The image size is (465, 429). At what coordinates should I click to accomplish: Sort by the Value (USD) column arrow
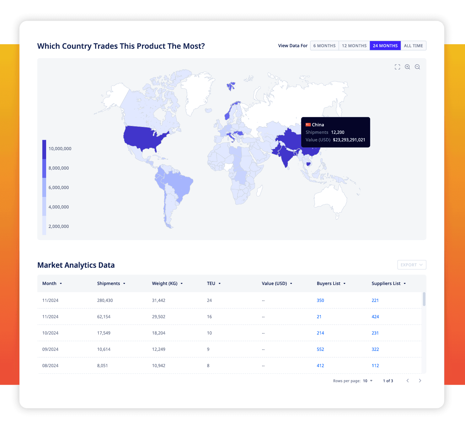[291, 283]
